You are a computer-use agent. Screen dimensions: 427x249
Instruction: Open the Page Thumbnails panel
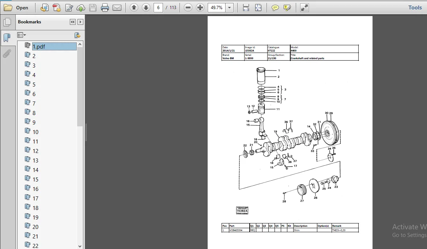point(7,22)
